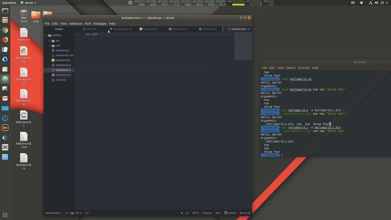
Task: Show Applications grid at dock bottom
Action: 5,215
